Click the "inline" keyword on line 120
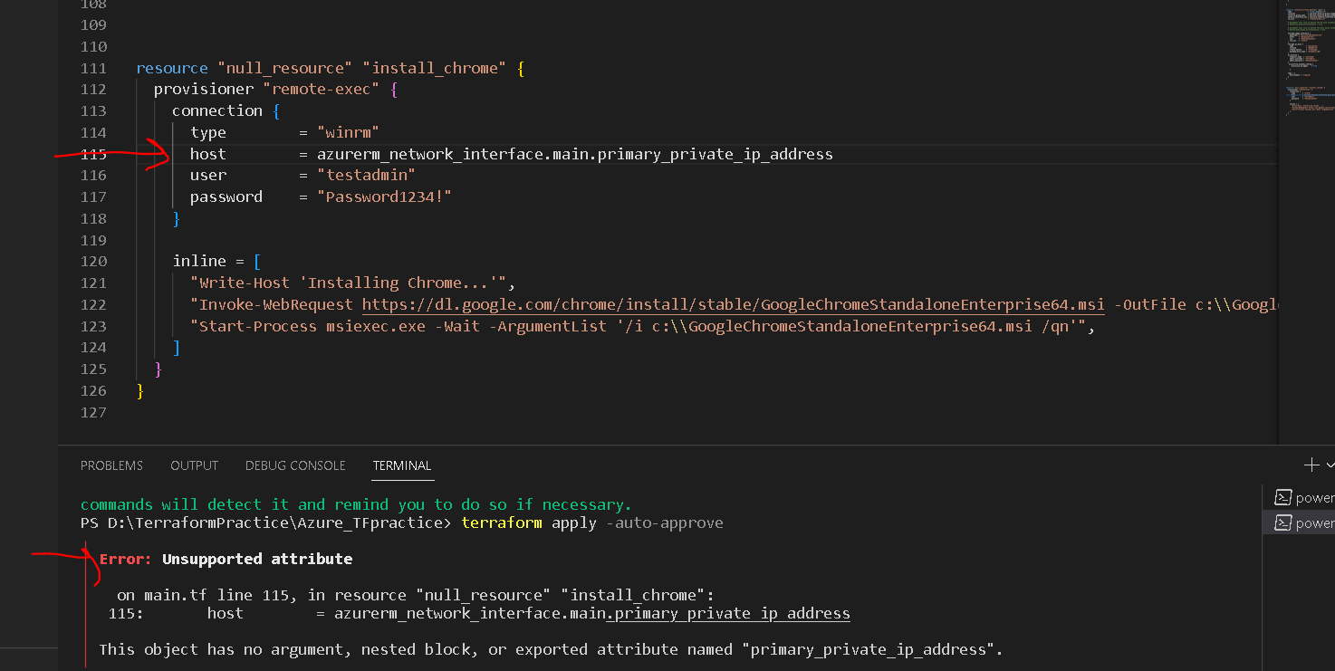 tap(199, 261)
